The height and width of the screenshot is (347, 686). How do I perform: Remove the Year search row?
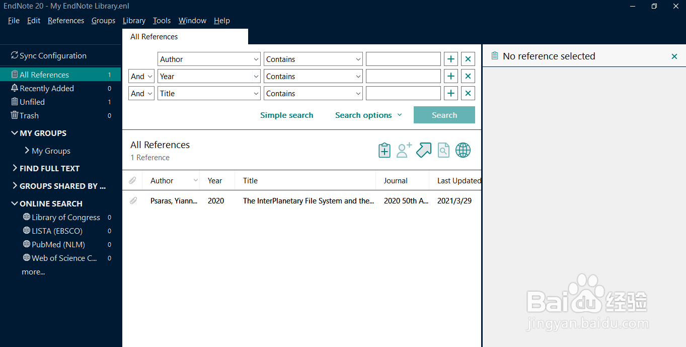[468, 77]
